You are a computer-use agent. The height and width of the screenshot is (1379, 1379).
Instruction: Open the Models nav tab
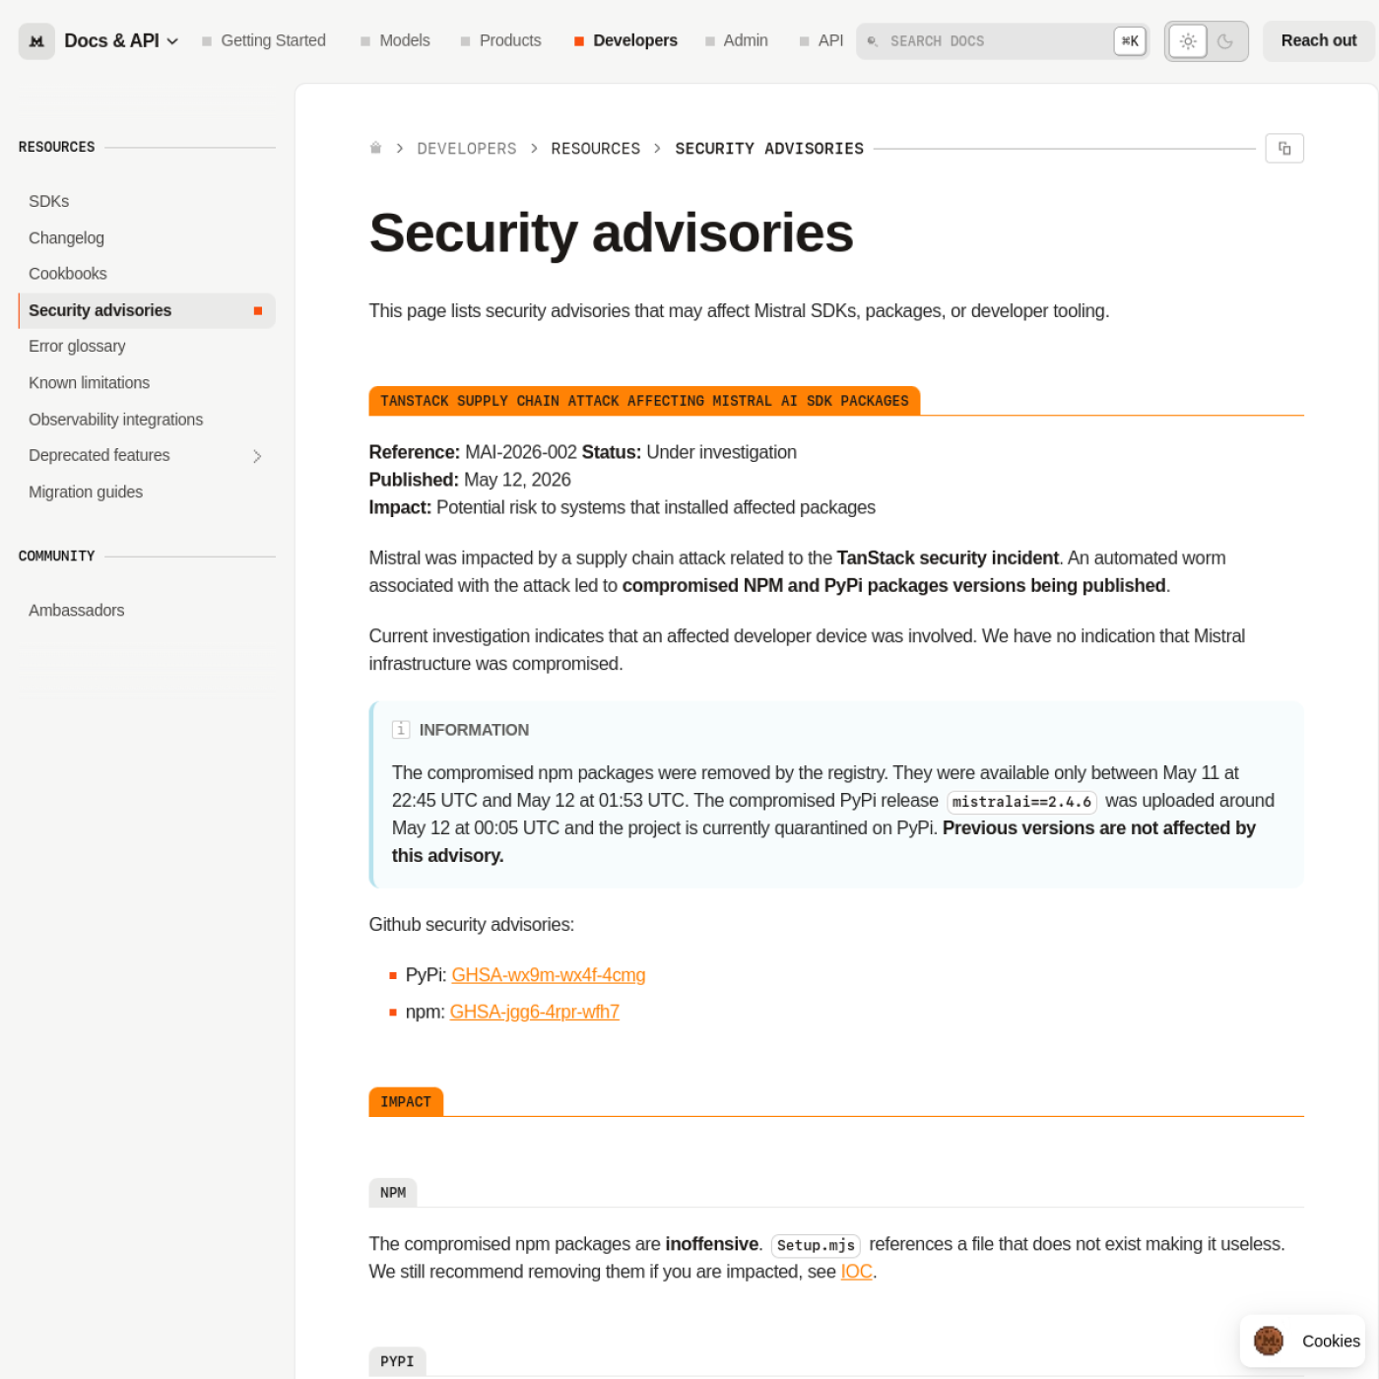pyautogui.click(x=395, y=40)
